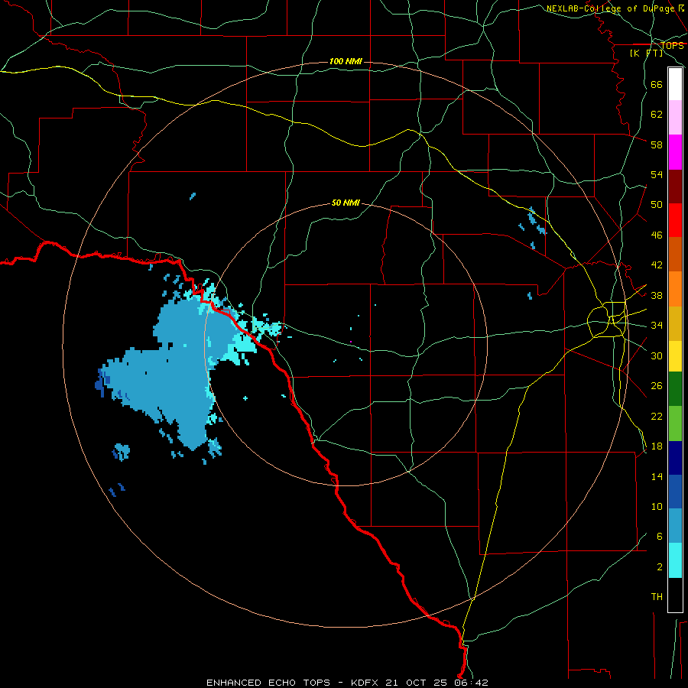Click the 'KDFX' radar station identifier
Image resolution: width=688 pixels, height=688 pixels.
coord(364,683)
